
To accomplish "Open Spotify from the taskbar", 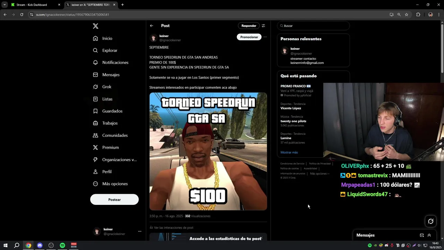I will click(x=62, y=245).
